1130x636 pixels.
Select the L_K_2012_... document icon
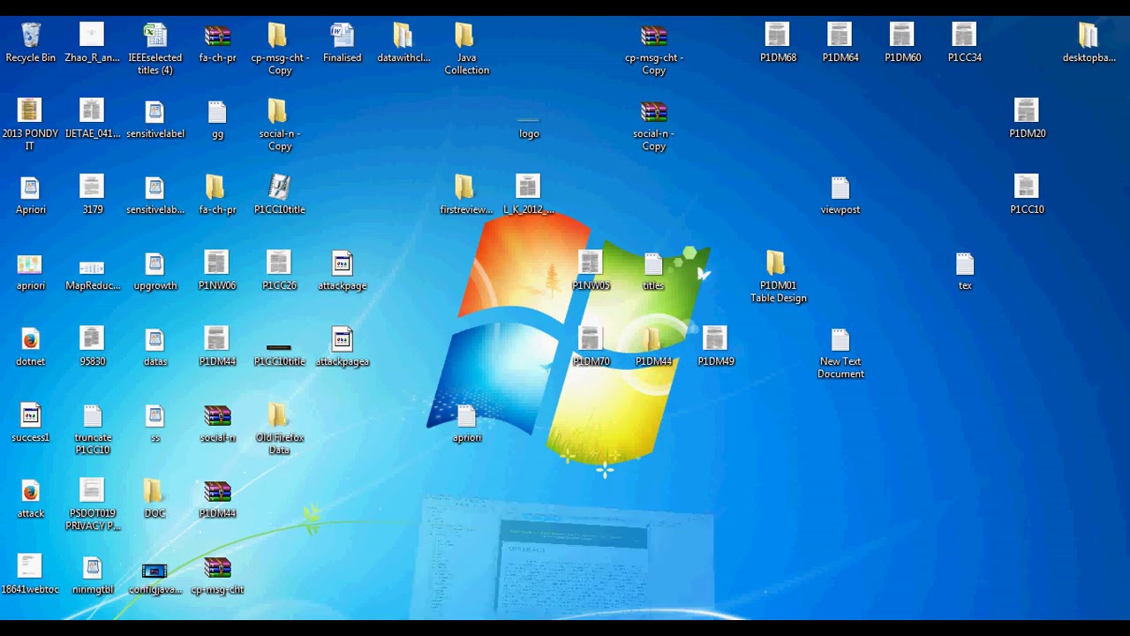click(x=529, y=188)
